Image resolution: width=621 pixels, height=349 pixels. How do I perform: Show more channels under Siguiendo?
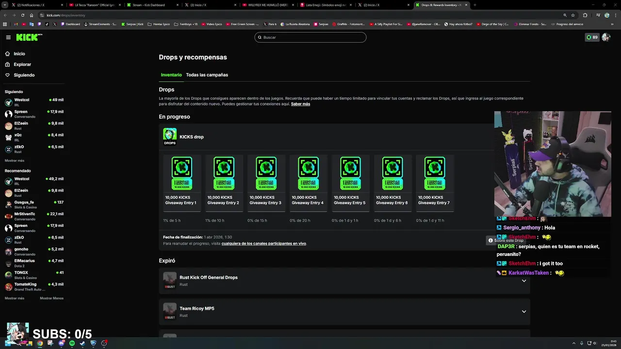pos(15,160)
